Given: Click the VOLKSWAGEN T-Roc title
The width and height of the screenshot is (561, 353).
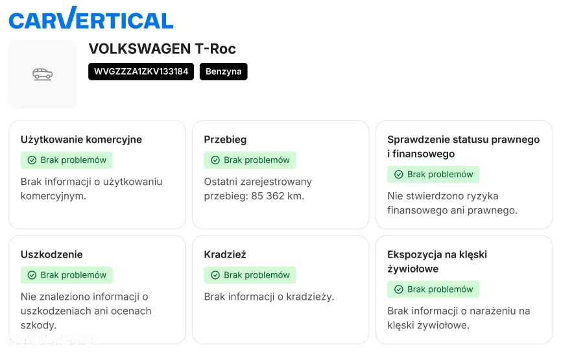Looking at the screenshot, I should 162,49.
